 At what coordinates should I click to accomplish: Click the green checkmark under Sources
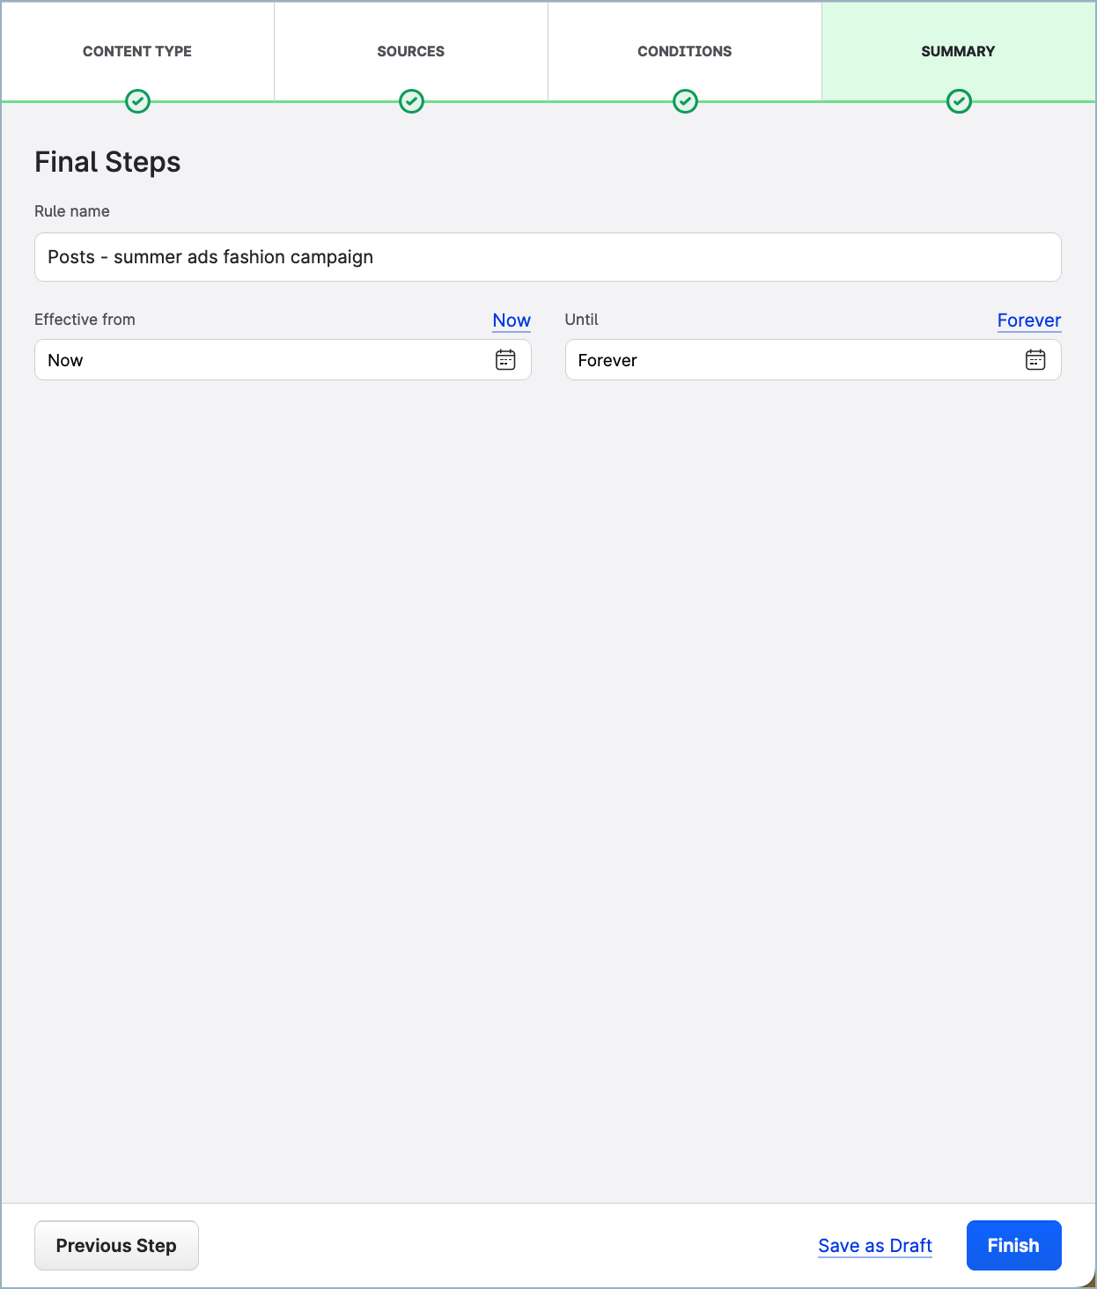click(x=410, y=100)
